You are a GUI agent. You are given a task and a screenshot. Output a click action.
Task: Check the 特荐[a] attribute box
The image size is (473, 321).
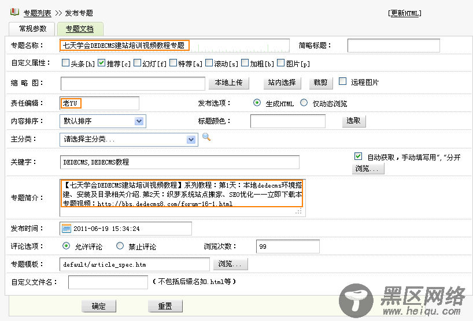(173, 62)
